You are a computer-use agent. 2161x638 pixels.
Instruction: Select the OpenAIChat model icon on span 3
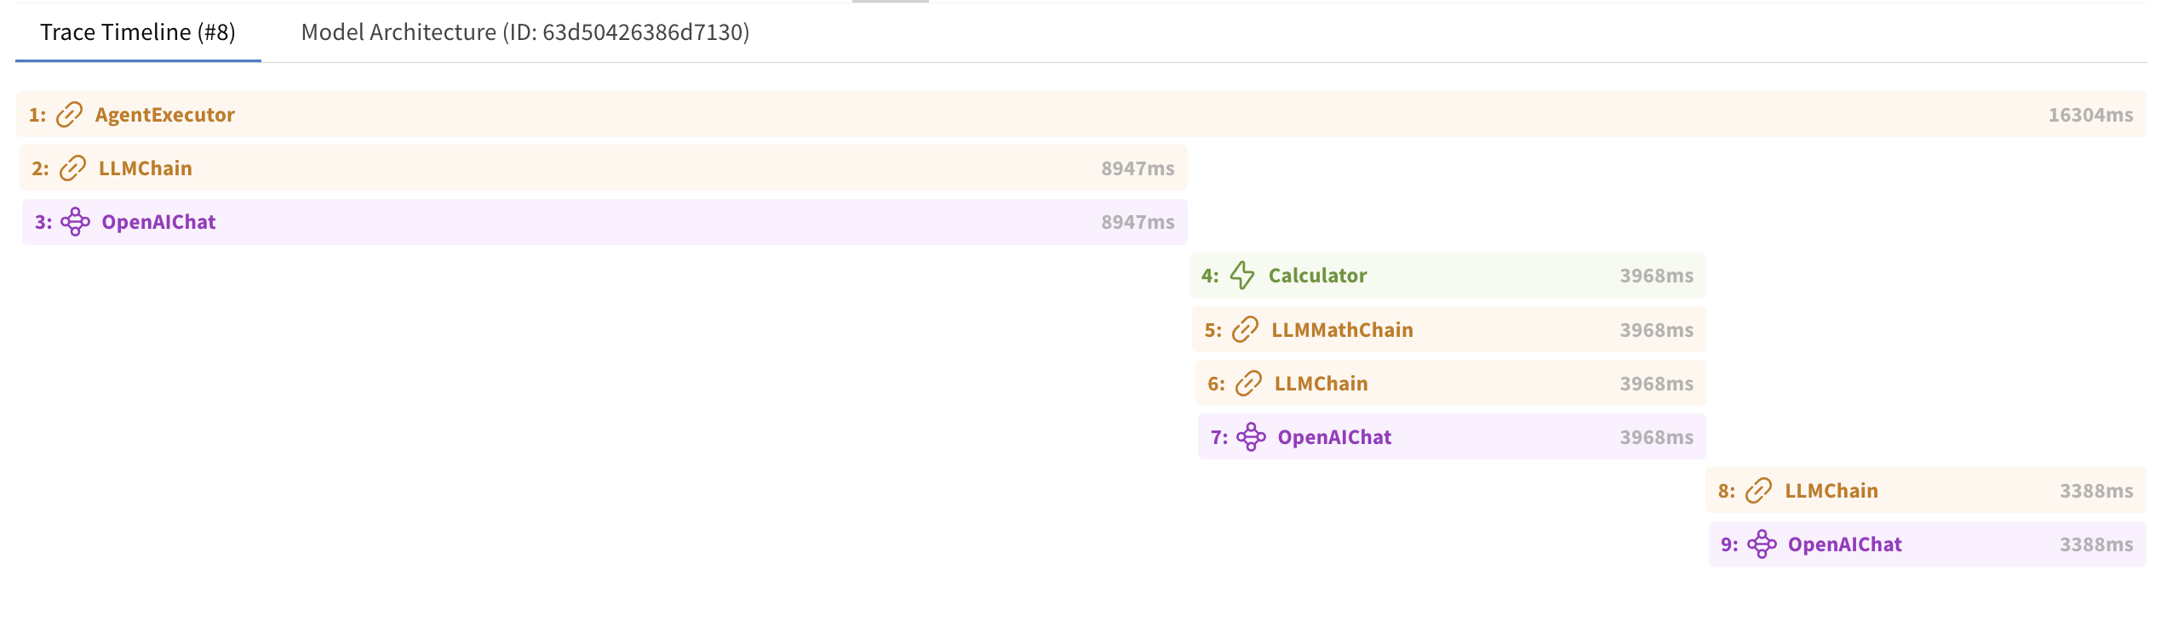(x=76, y=222)
